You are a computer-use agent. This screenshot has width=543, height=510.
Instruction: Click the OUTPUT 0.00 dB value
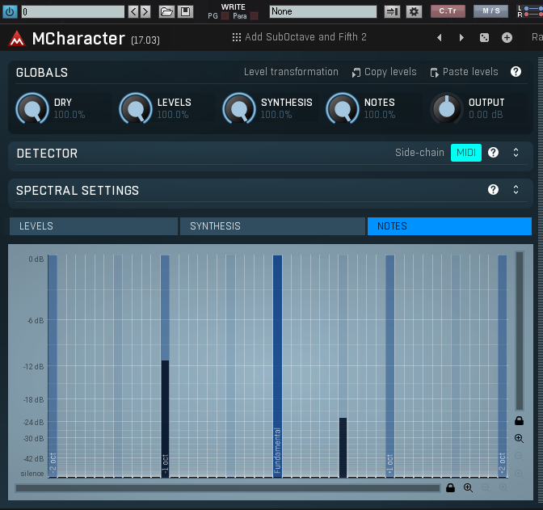[x=486, y=115]
